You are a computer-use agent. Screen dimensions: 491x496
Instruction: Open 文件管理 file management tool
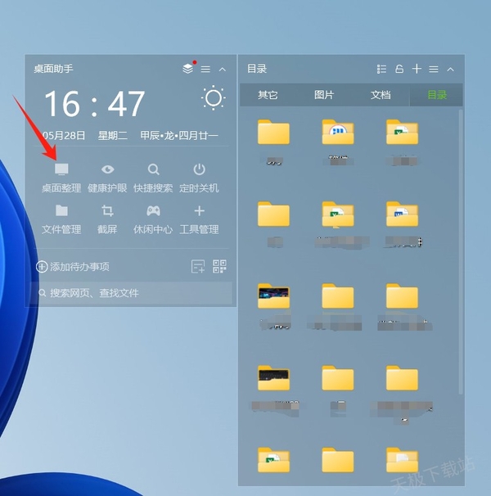(61, 219)
